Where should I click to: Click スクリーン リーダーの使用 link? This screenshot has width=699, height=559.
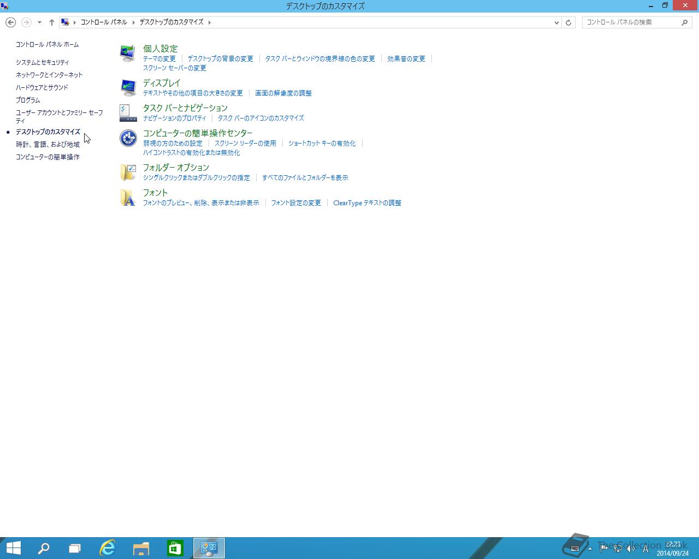click(x=245, y=144)
